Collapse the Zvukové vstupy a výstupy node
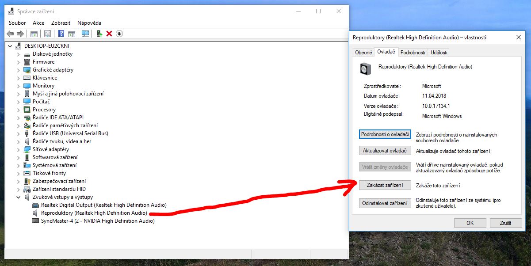 pyautogui.click(x=19, y=197)
